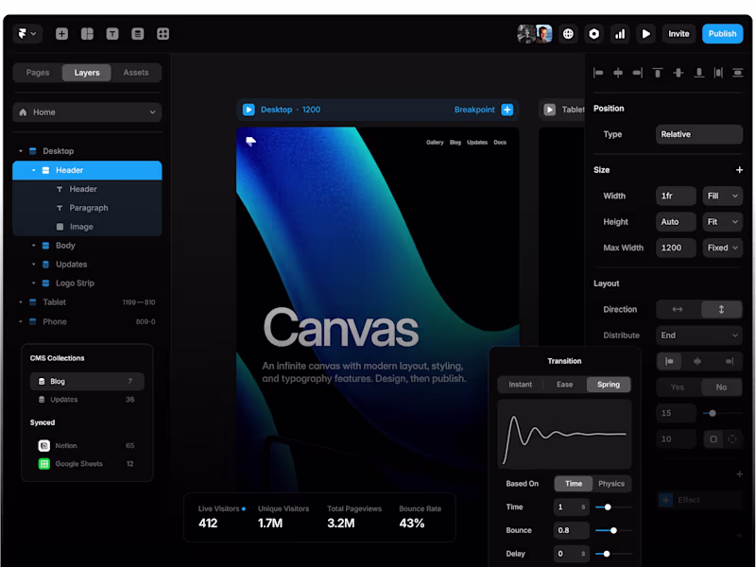
Task: Open the Width Fill dropdown
Action: click(721, 196)
